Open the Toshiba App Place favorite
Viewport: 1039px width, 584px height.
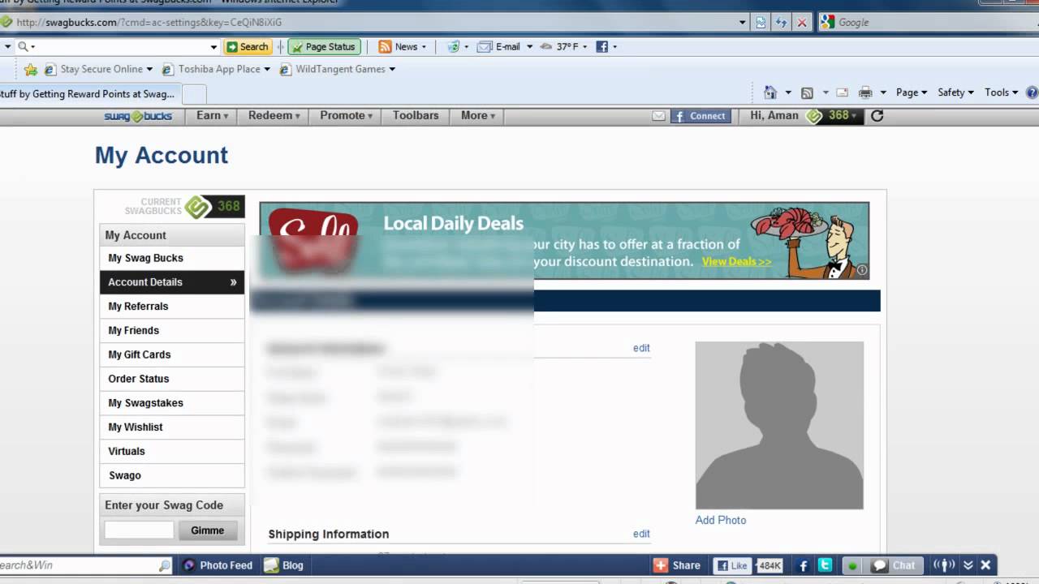pyautogui.click(x=216, y=70)
